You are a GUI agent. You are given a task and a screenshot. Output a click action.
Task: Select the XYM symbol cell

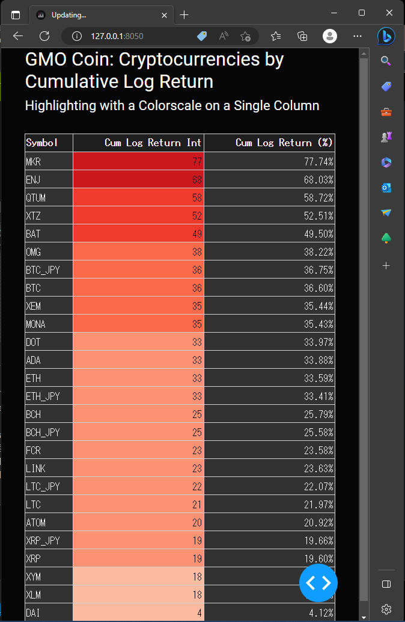[49, 576]
